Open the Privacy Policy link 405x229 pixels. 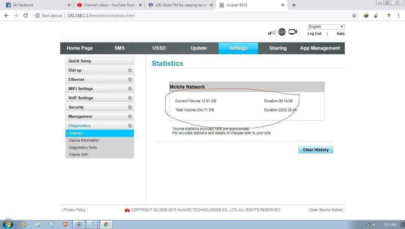pos(74,210)
